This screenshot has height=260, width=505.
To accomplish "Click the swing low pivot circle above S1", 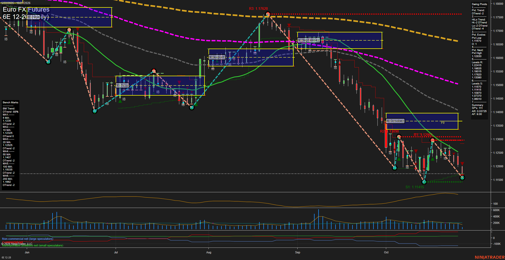I will [x=424, y=182].
